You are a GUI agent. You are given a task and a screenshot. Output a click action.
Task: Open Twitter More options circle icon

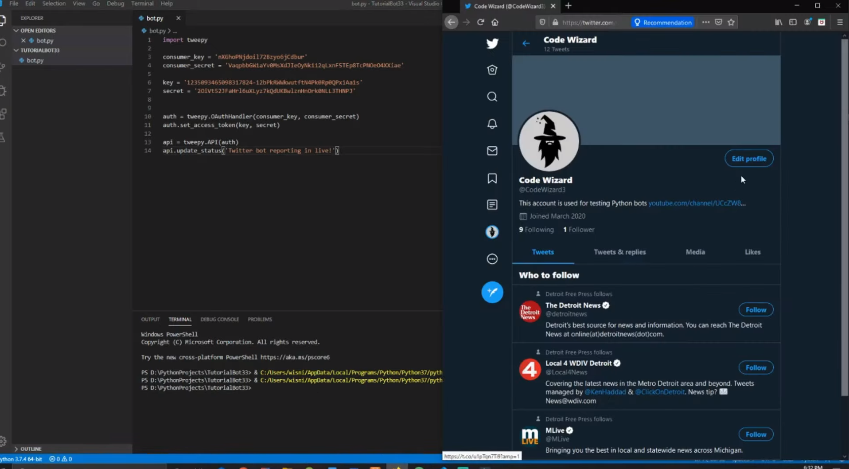pyautogui.click(x=492, y=259)
